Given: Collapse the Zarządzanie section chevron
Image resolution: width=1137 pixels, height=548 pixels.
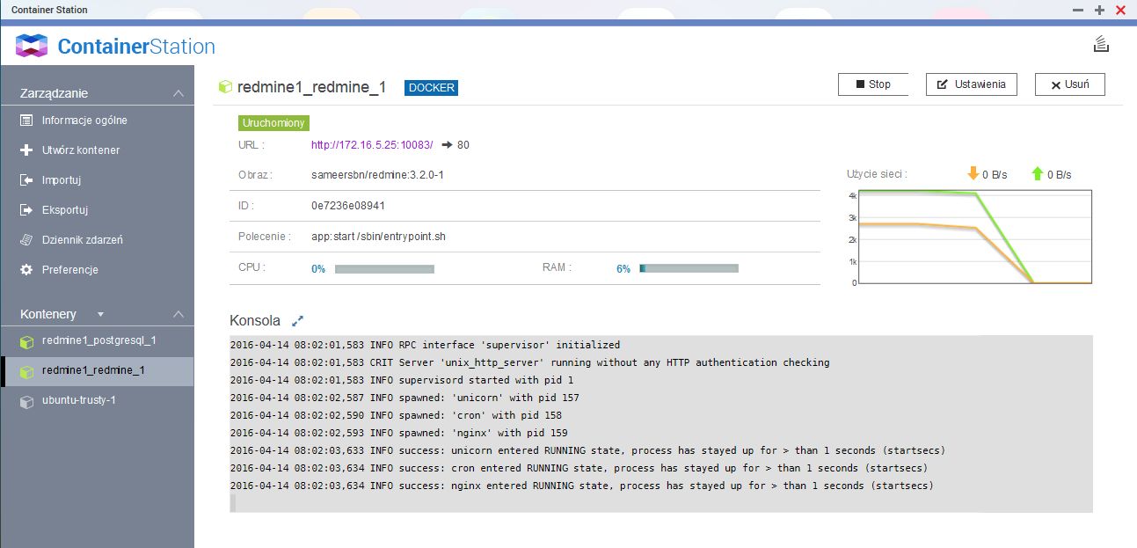Looking at the screenshot, I should [179, 93].
